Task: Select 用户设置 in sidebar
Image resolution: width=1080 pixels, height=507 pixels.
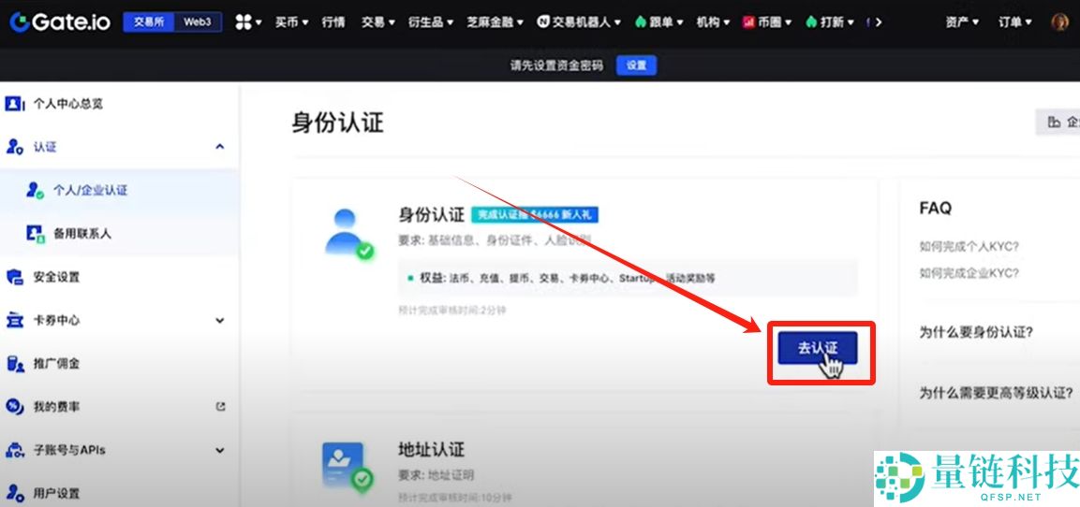Action: tap(56, 493)
